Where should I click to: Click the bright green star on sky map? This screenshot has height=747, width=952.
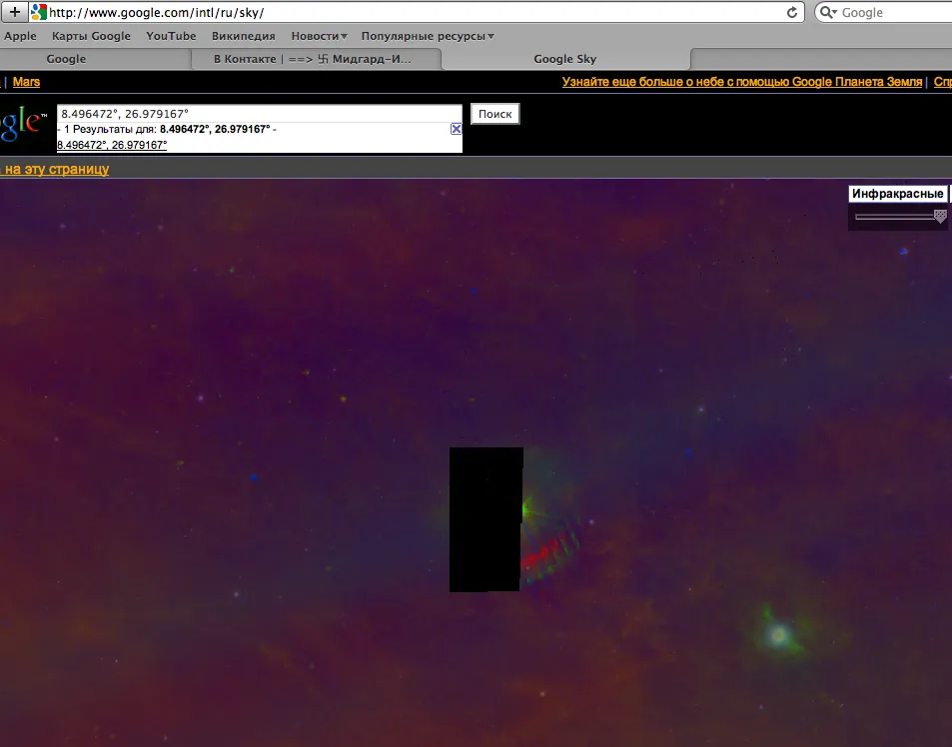778,633
